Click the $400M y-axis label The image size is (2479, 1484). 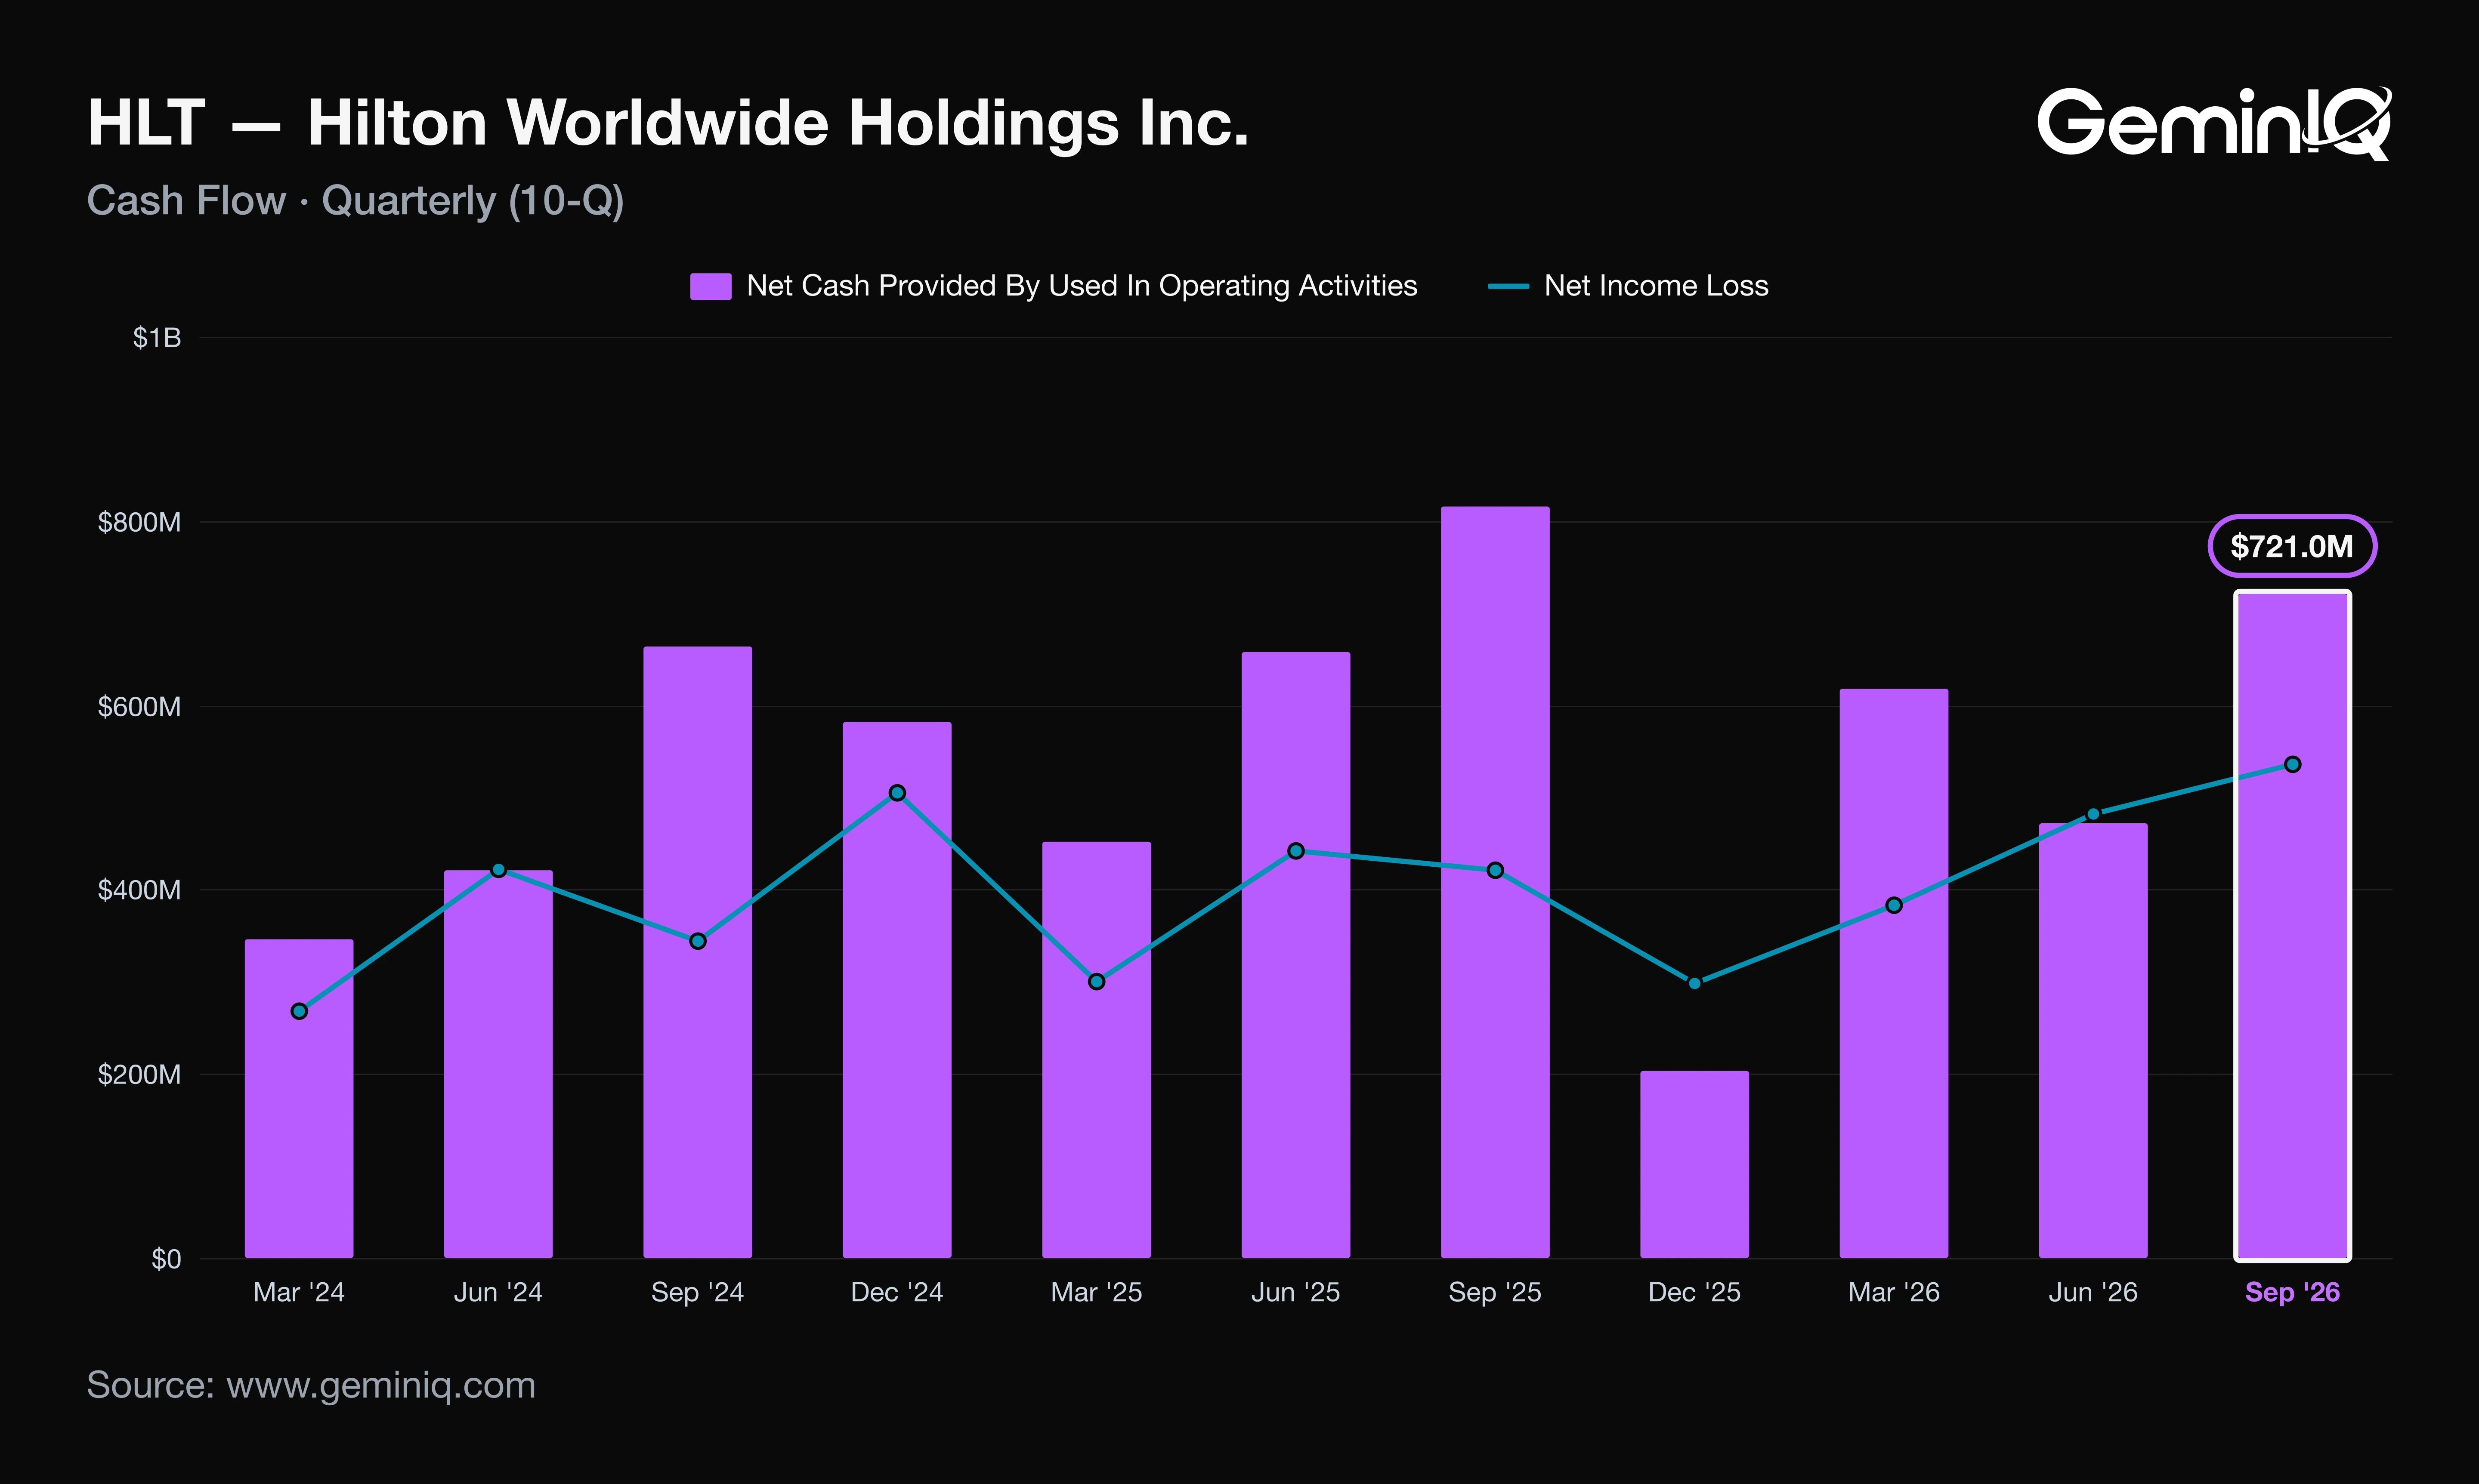[x=139, y=890]
